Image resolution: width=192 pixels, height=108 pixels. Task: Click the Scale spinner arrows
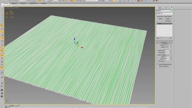click(x=170, y=57)
